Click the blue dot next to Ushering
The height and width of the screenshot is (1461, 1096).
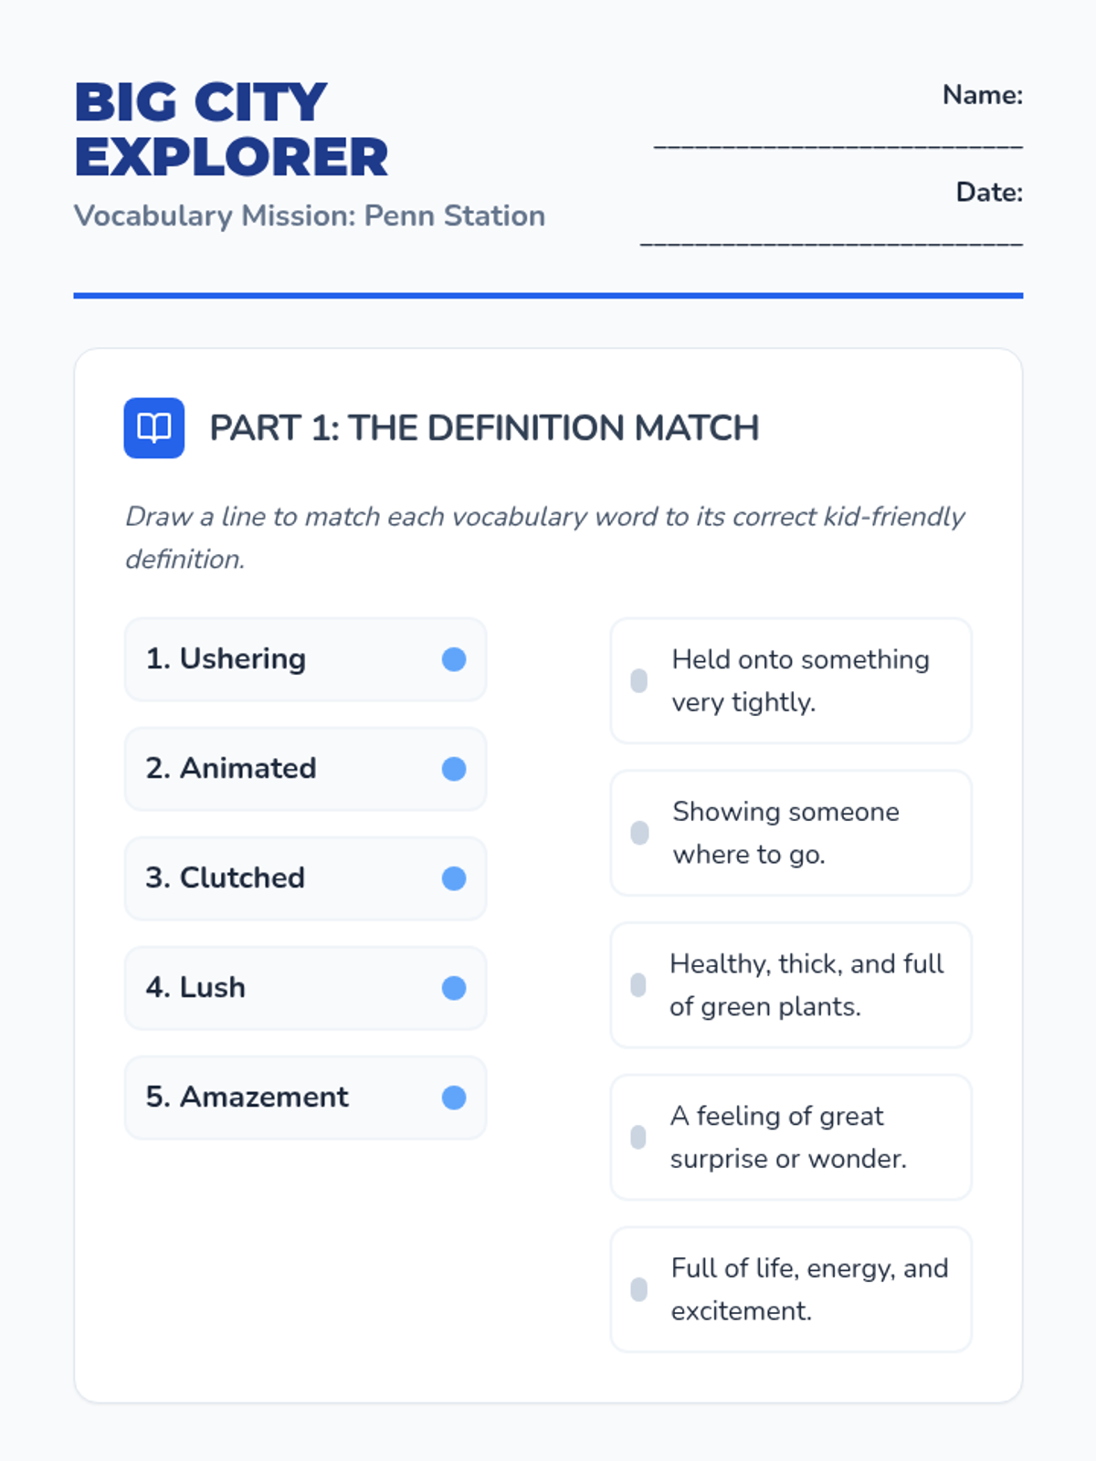454,659
